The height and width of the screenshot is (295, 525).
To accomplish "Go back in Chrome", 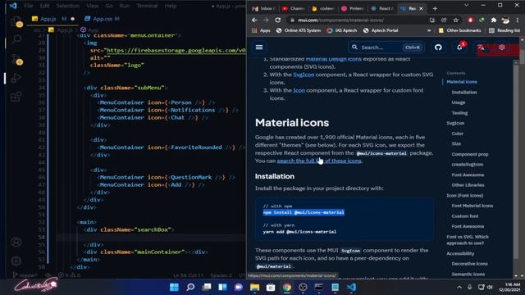I will click(x=254, y=20).
